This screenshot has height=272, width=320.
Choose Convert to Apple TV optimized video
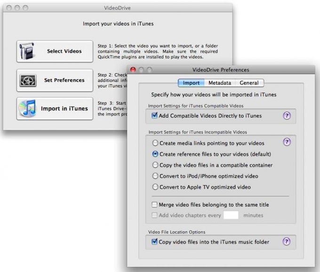point(155,187)
